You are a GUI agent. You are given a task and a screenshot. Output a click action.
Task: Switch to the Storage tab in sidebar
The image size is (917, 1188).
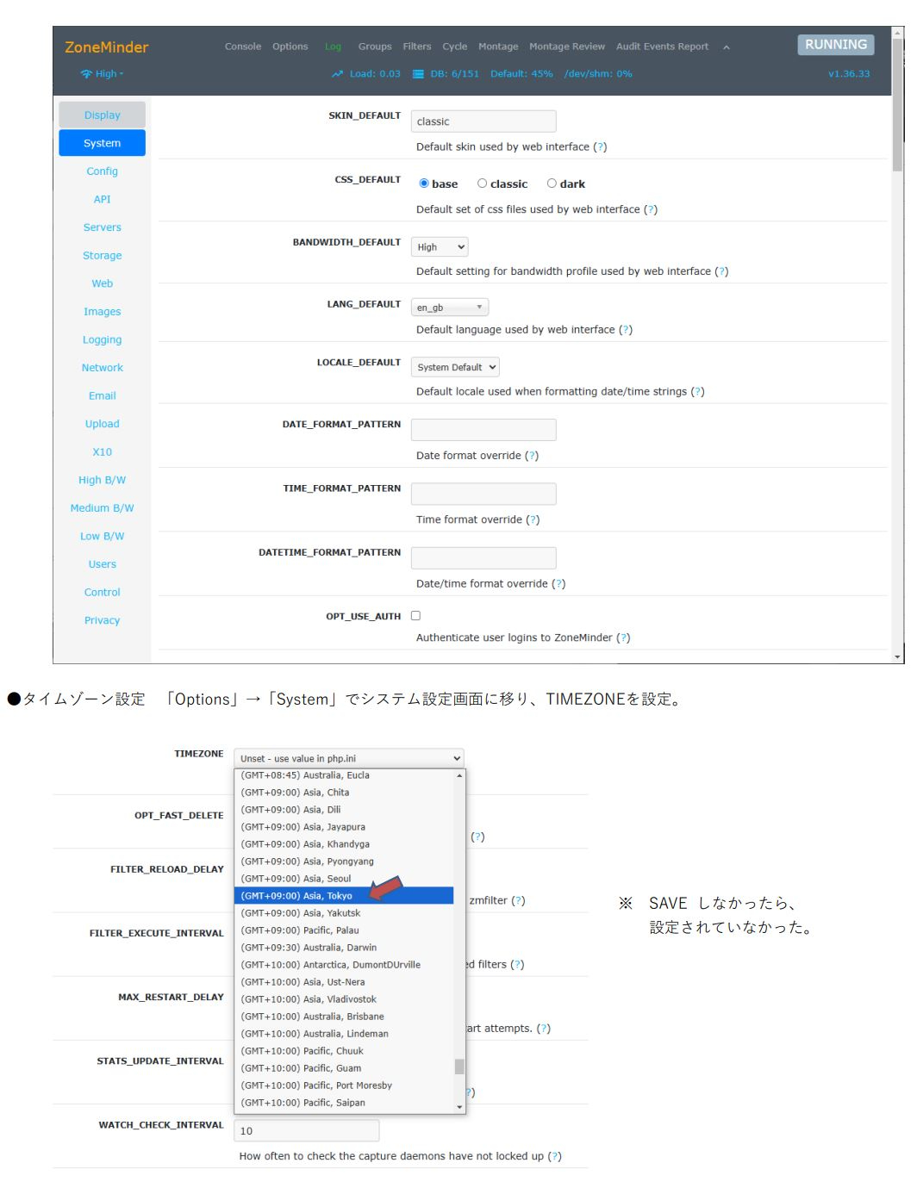click(102, 255)
